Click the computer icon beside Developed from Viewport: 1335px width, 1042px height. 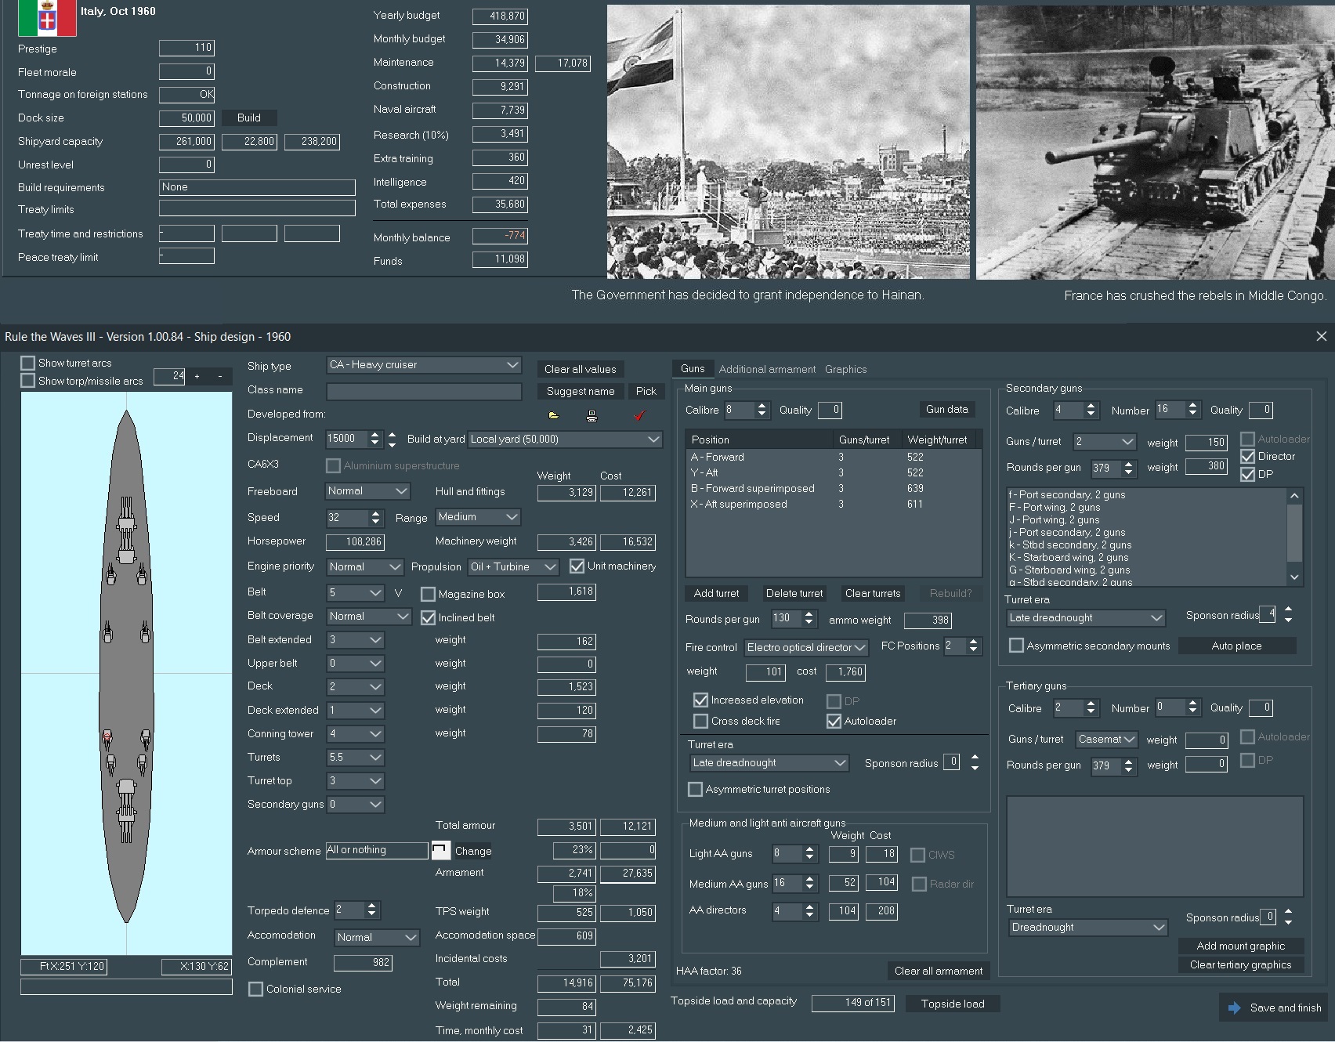pyautogui.click(x=592, y=415)
